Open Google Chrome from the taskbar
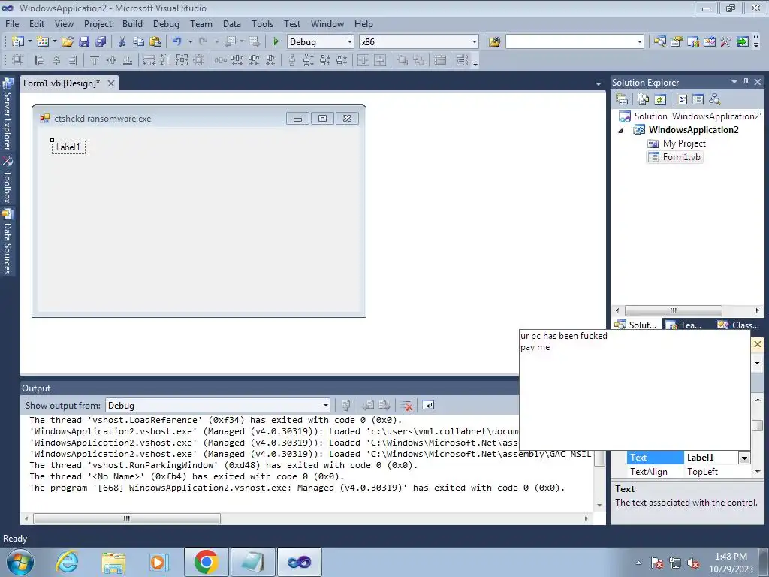The width and height of the screenshot is (769, 577). click(206, 562)
